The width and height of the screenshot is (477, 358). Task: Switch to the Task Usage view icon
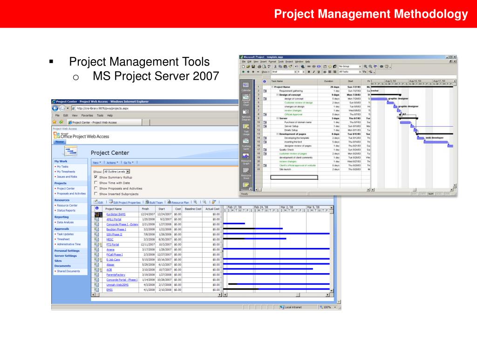(246, 126)
